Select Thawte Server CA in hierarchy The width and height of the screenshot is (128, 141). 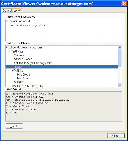tap(19, 21)
